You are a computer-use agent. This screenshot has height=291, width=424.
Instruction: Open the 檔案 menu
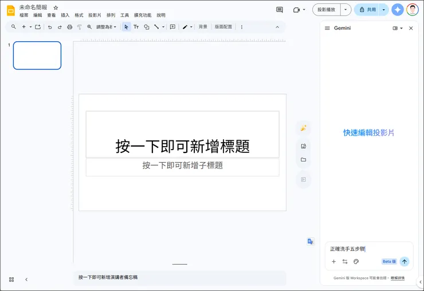[x=24, y=15]
